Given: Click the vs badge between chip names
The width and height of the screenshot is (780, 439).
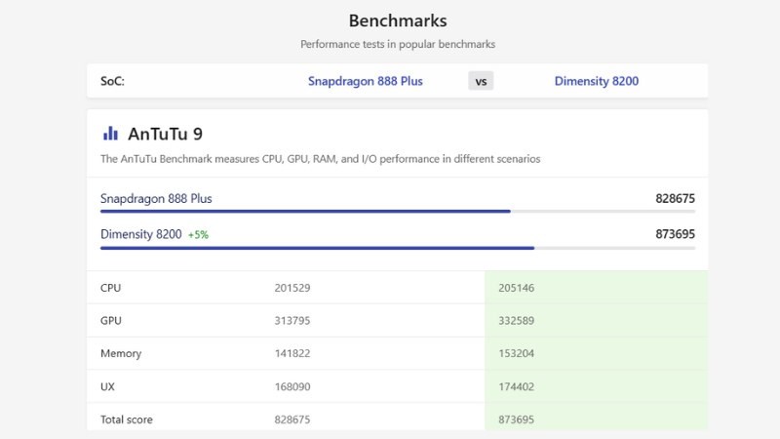Looking at the screenshot, I should pyautogui.click(x=481, y=81).
